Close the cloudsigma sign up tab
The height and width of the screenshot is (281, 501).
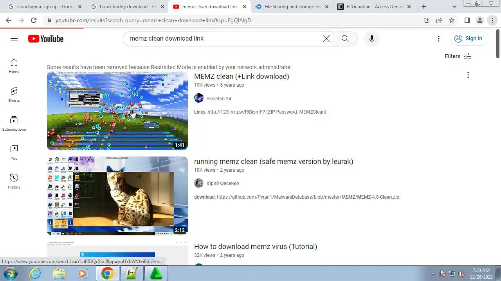(80, 7)
